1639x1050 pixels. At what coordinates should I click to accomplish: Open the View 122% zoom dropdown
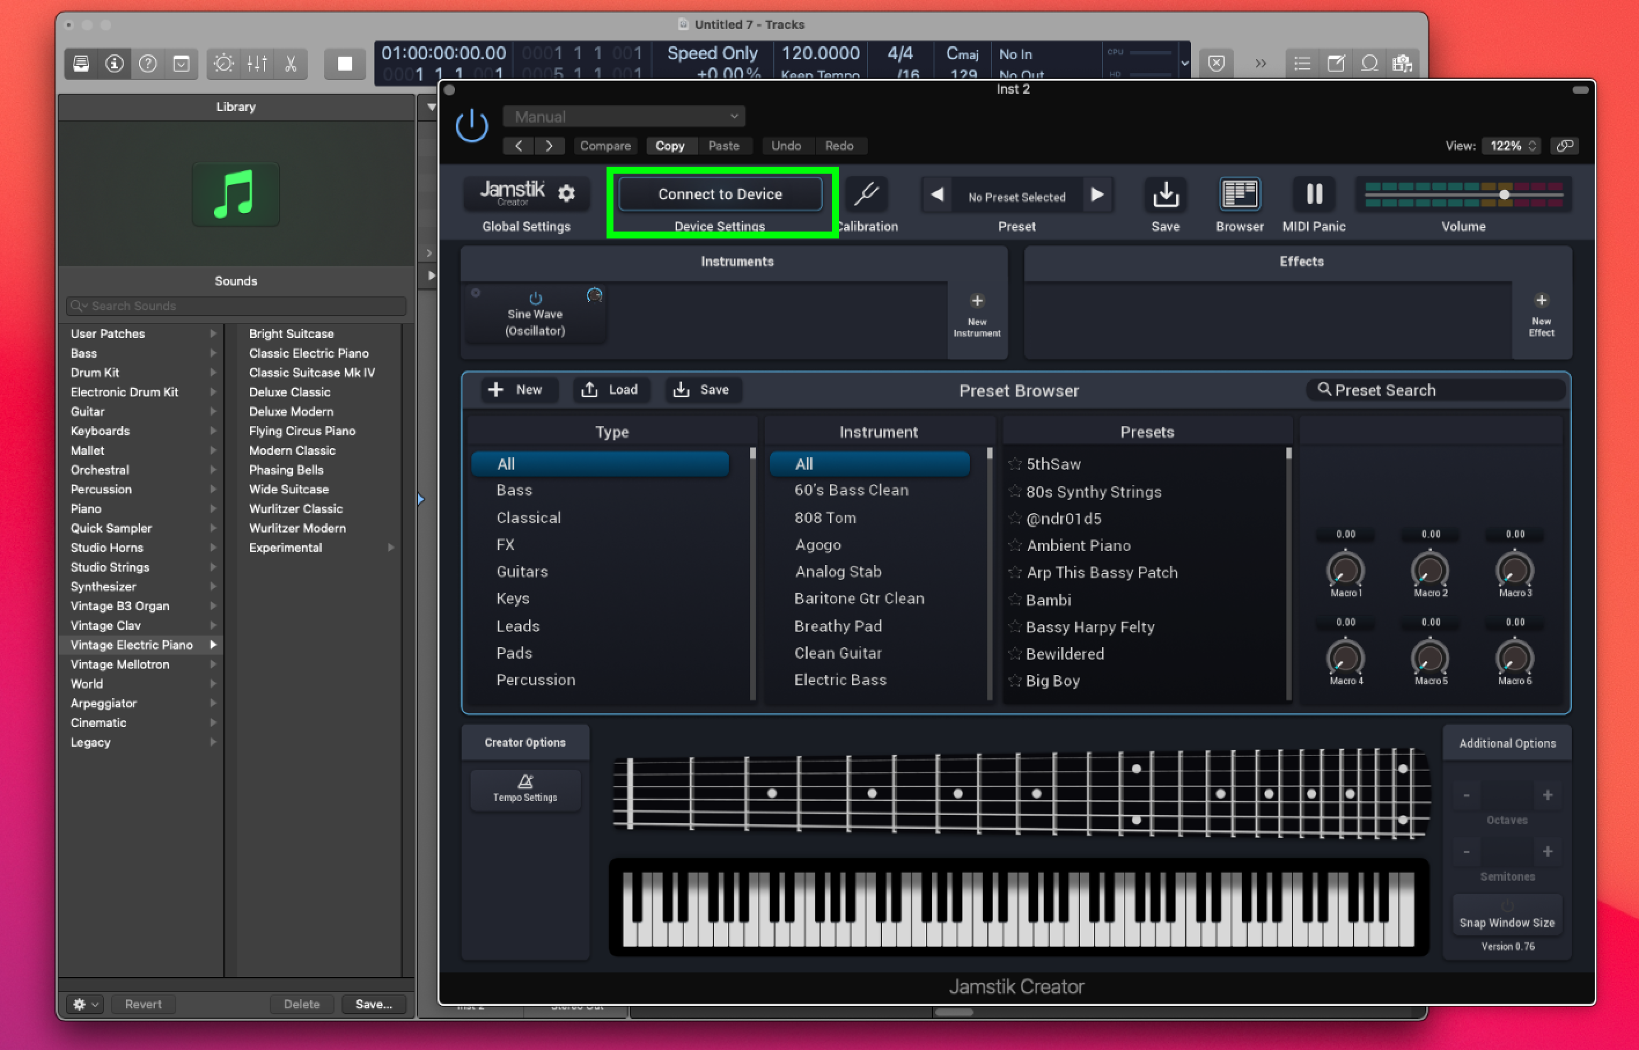coord(1512,146)
